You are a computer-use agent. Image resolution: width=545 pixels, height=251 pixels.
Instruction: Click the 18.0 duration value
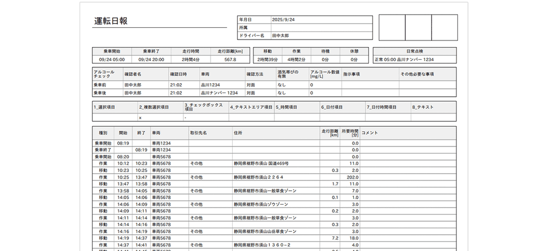click(x=354, y=238)
